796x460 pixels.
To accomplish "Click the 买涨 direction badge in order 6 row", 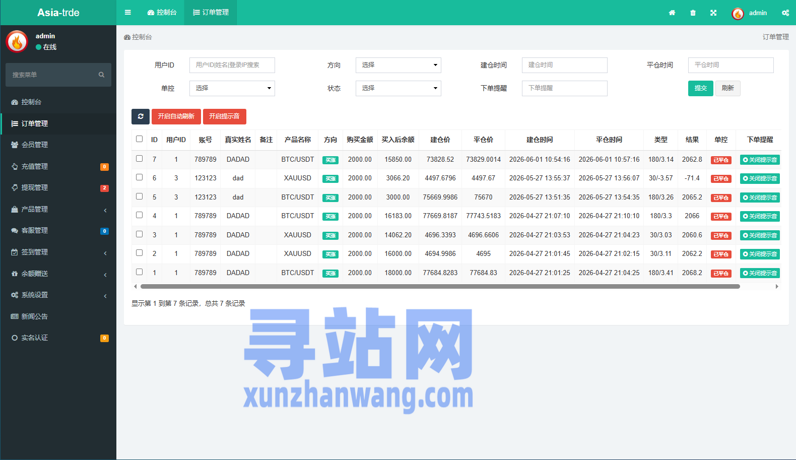I will [x=330, y=179].
